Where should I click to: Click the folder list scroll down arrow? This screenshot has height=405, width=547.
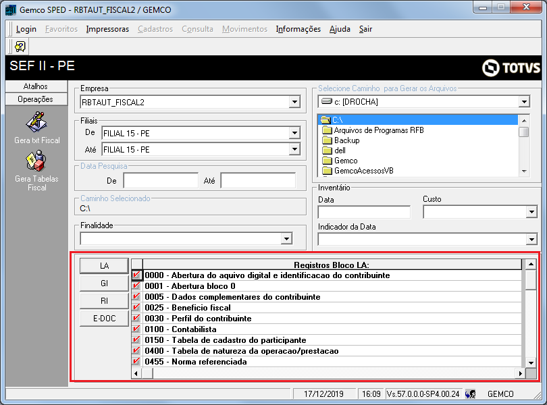click(x=524, y=171)
